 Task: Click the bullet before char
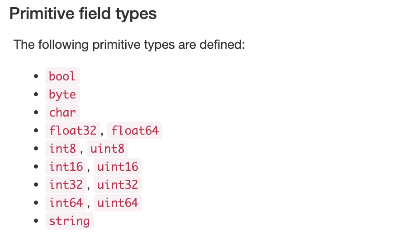(x=36, y=112)
